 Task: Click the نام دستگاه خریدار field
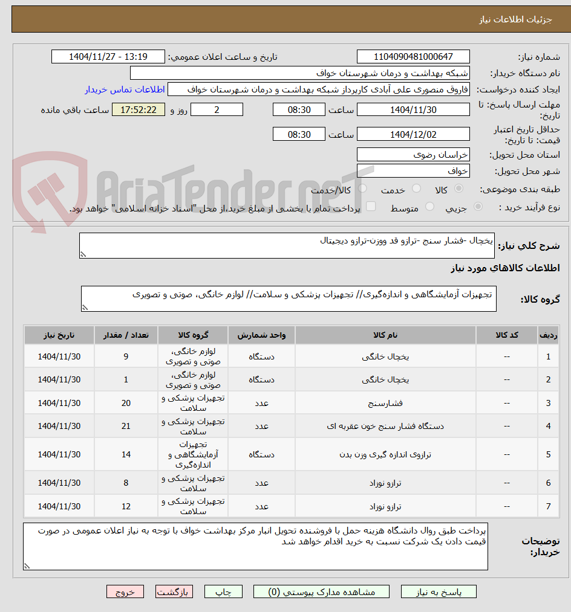pyautogui.click(x=300, y=73)
